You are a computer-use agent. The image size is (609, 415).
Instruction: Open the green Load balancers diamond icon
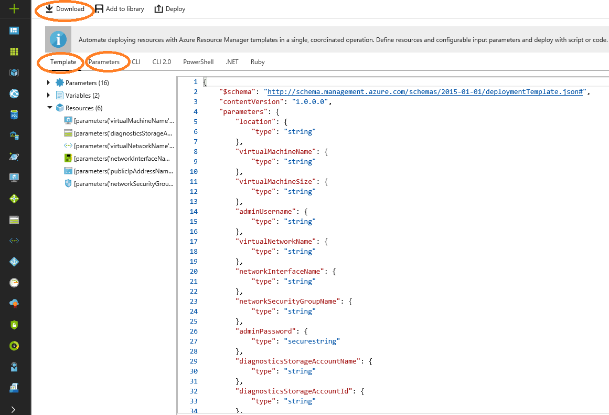(x=14, y=199)
